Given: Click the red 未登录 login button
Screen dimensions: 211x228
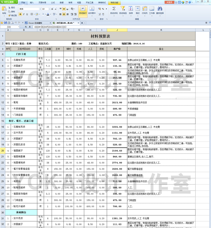Looking at the screenshot, I should [169, 2].
